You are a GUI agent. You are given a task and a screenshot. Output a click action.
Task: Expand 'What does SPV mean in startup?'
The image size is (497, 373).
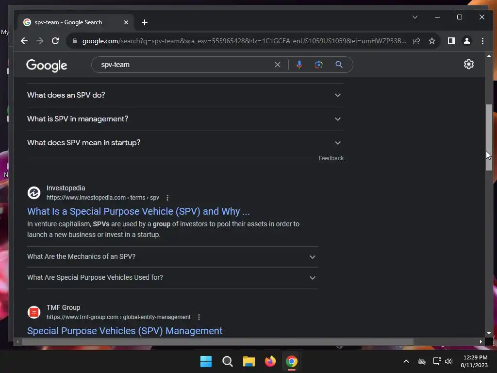185,143
